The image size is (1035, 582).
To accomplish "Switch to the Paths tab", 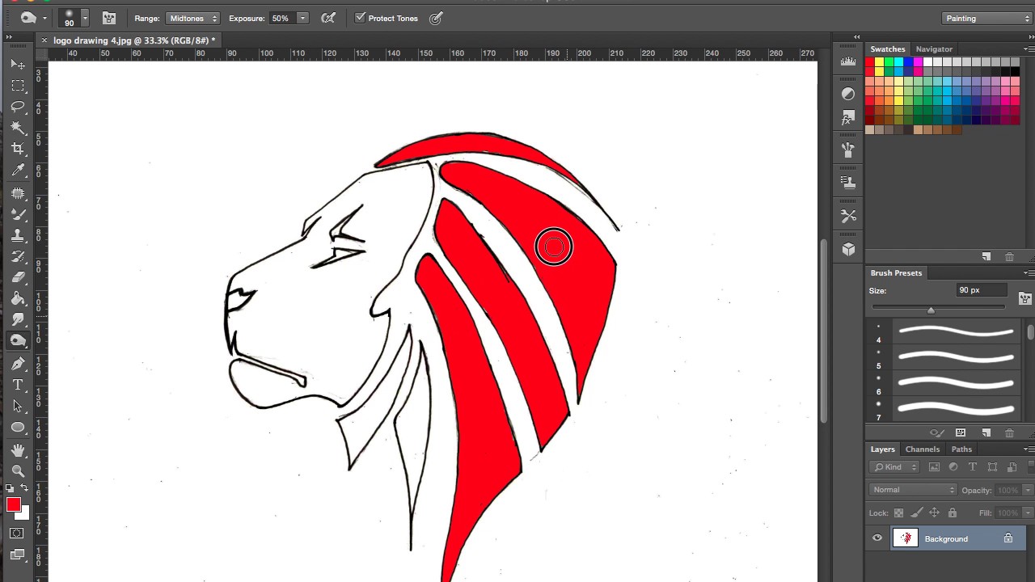I will tap(961, 449).
